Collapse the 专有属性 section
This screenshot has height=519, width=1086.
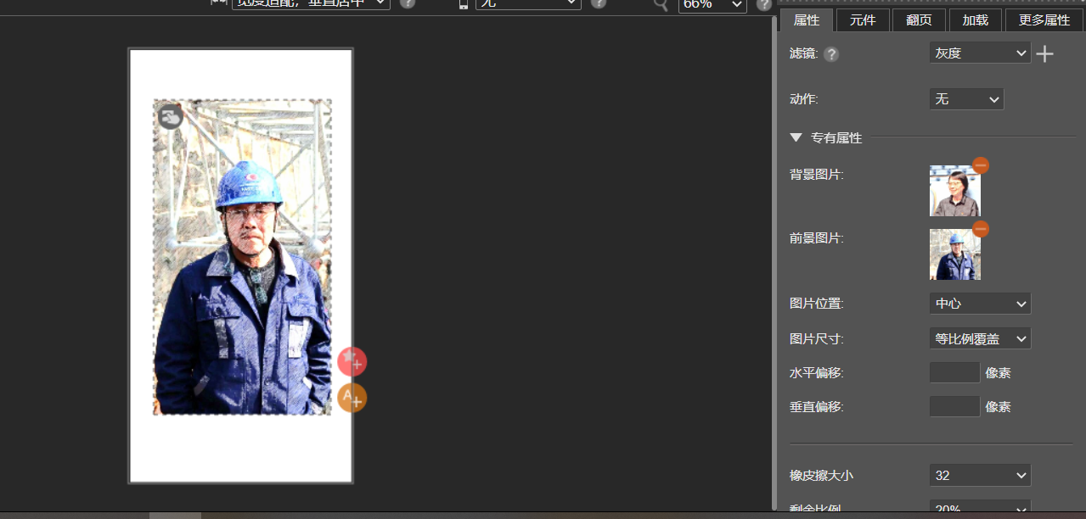click(796, 137)
